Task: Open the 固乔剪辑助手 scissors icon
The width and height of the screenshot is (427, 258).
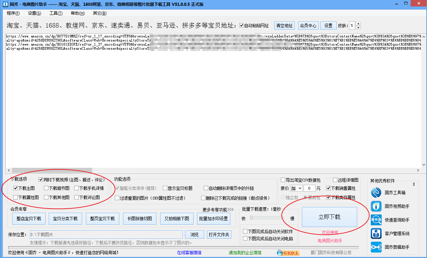Action: tap(376, 247)
